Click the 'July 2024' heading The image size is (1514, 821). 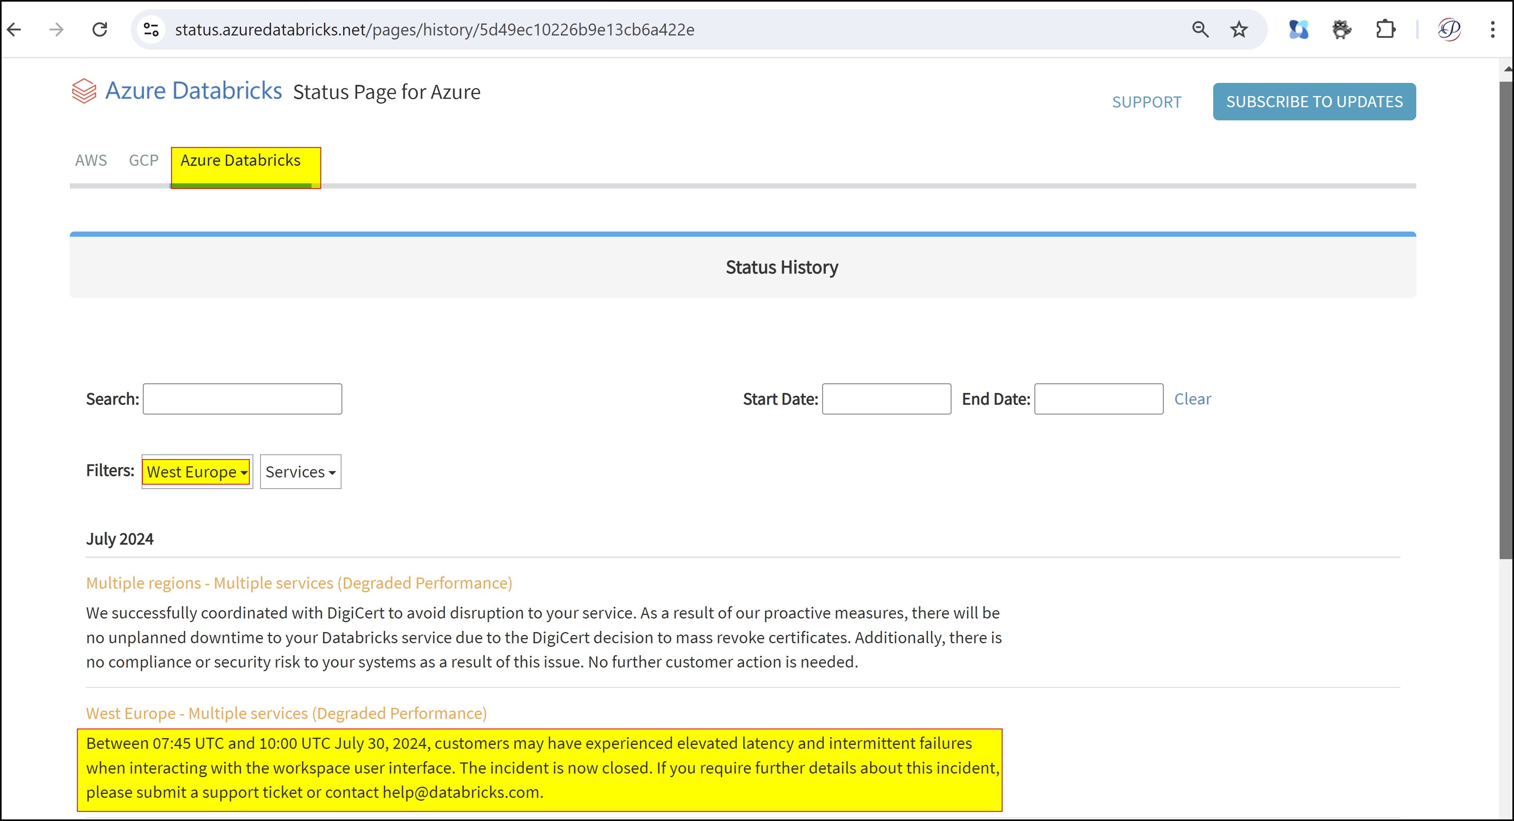point(120,539)
